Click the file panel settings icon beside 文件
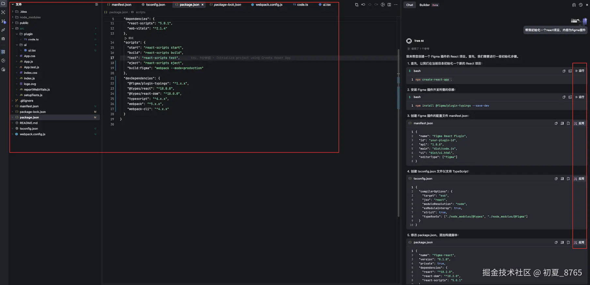This screenshot has height=285, width=590. [x=96, y=5]
